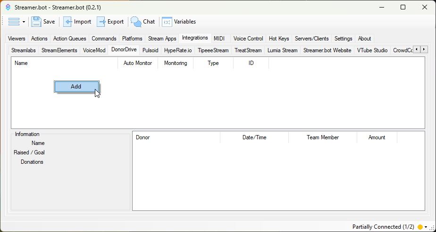Expand the toolbar menu dropdown arrow
This screenshot has height=232, width=436.
coord(24,22)
